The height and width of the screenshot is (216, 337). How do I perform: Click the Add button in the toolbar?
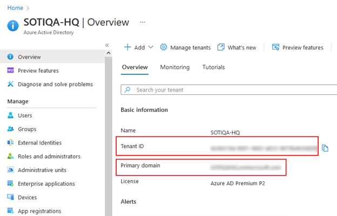pos(139,47)
